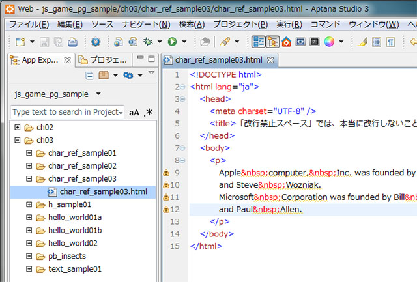Click the Save disk icon

pos(44,42)
